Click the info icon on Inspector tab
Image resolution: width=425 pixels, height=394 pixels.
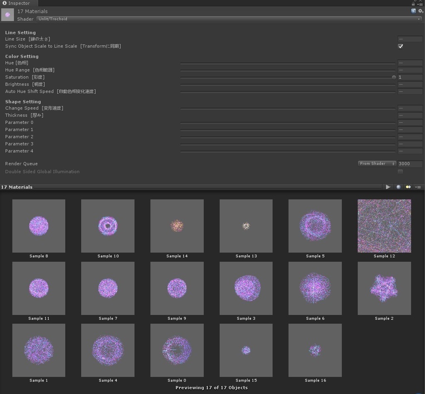[4, 3]
